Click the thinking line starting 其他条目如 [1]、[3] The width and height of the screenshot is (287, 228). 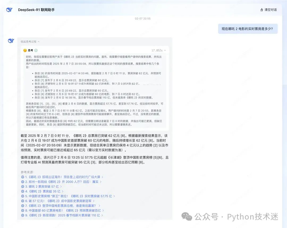click(x=94, y=105)
